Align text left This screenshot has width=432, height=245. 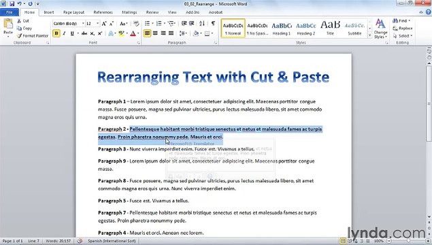(148, 33)
